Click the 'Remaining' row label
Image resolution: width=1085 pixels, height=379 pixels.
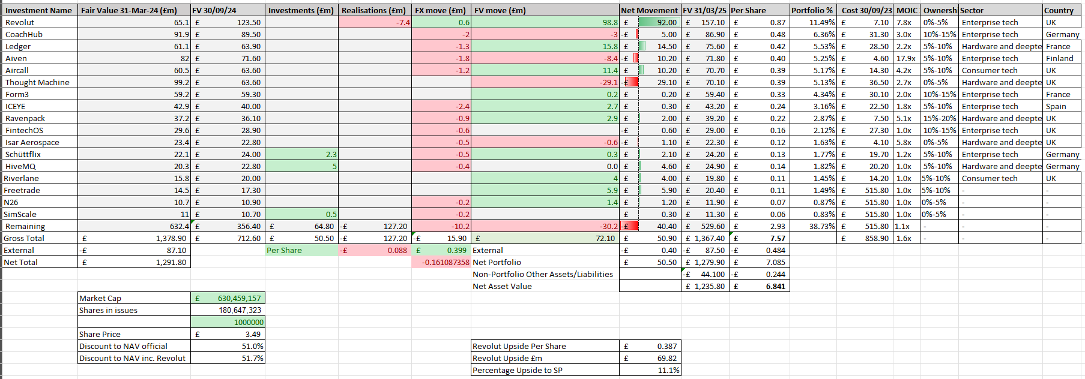40,226
